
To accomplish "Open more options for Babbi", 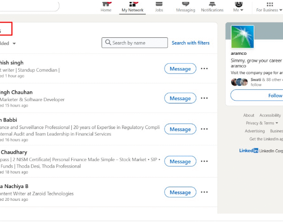I will point(204,129).
